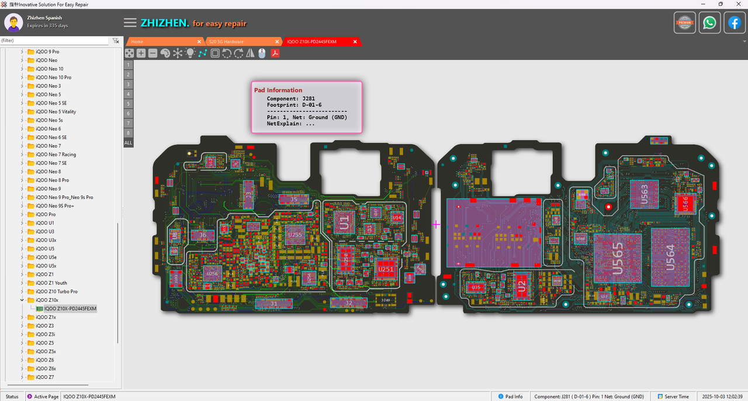748x401 pixels.
Task: Expand the iQOO Z10 Turbo Pro folder
Action: [x=22, y=291]
